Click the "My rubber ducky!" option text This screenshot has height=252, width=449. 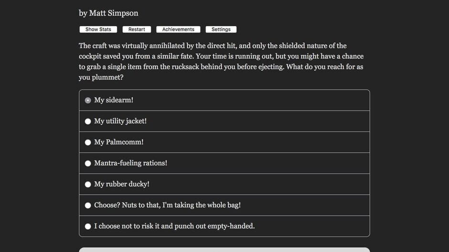tap(122, 184)
